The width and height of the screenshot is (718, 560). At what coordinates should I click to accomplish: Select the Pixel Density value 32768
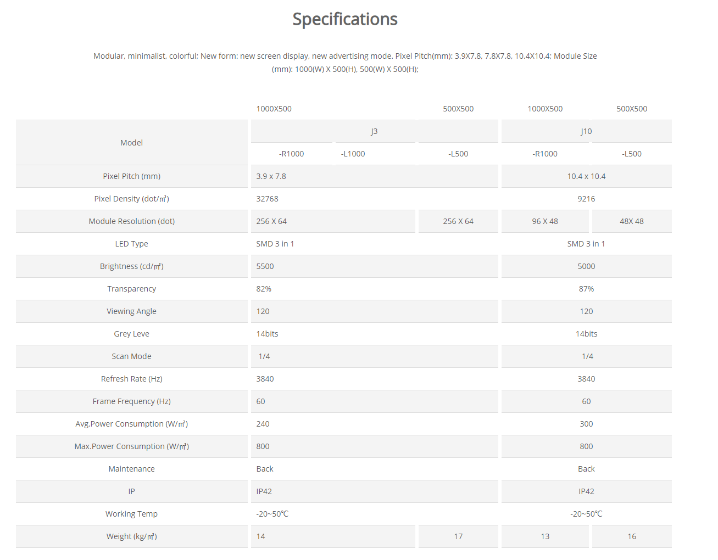267,199
